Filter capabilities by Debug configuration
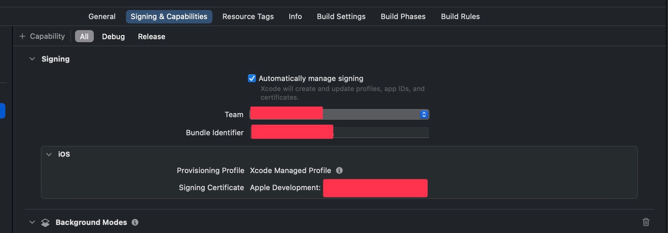 pyautogui.click(x=113, y=36)
